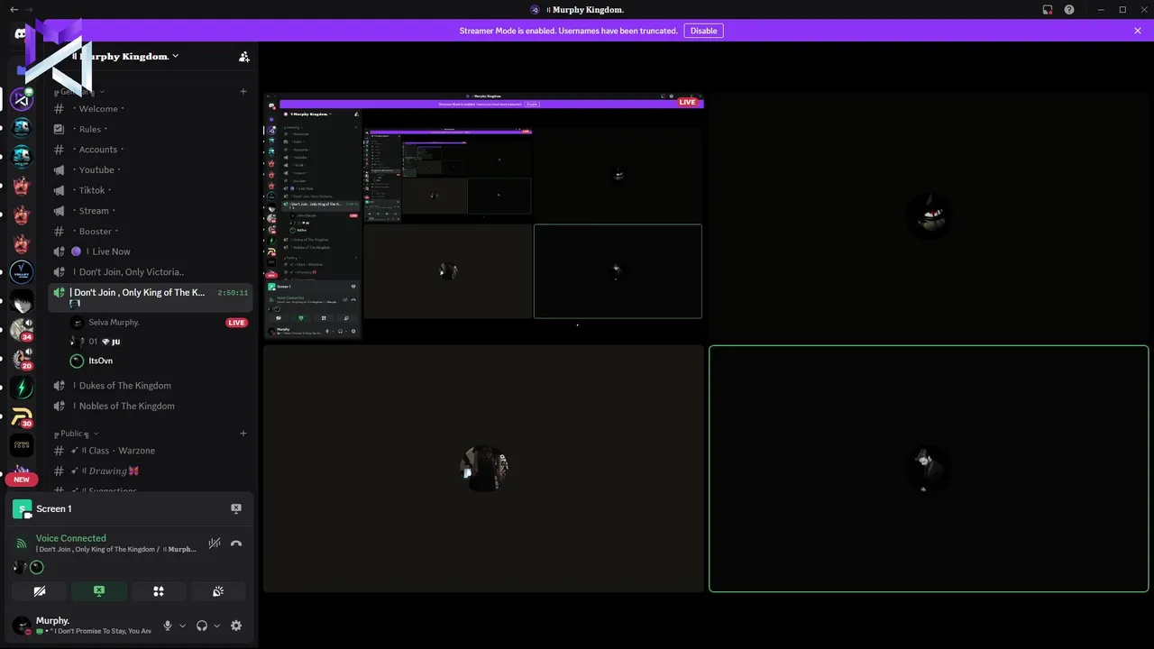Join Nobles of The Kingdom voice channel
This screenshot has width=1154, height=649.
click(150, 406)
